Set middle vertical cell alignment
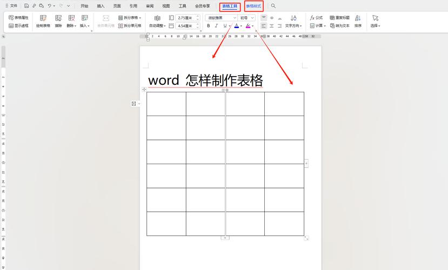Viewport: 448px width, 270px height. tap(272, 18)
